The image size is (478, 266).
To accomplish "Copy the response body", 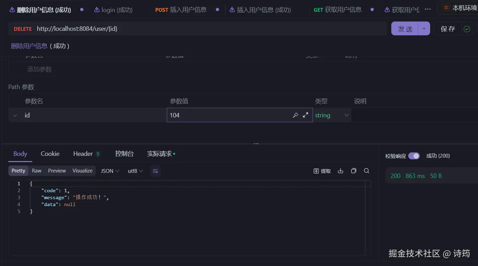I will [x=353, y=171].
